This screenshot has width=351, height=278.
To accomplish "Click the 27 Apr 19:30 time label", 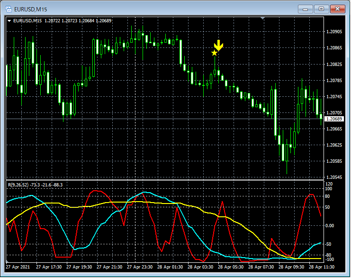I will tap(79, 267).
